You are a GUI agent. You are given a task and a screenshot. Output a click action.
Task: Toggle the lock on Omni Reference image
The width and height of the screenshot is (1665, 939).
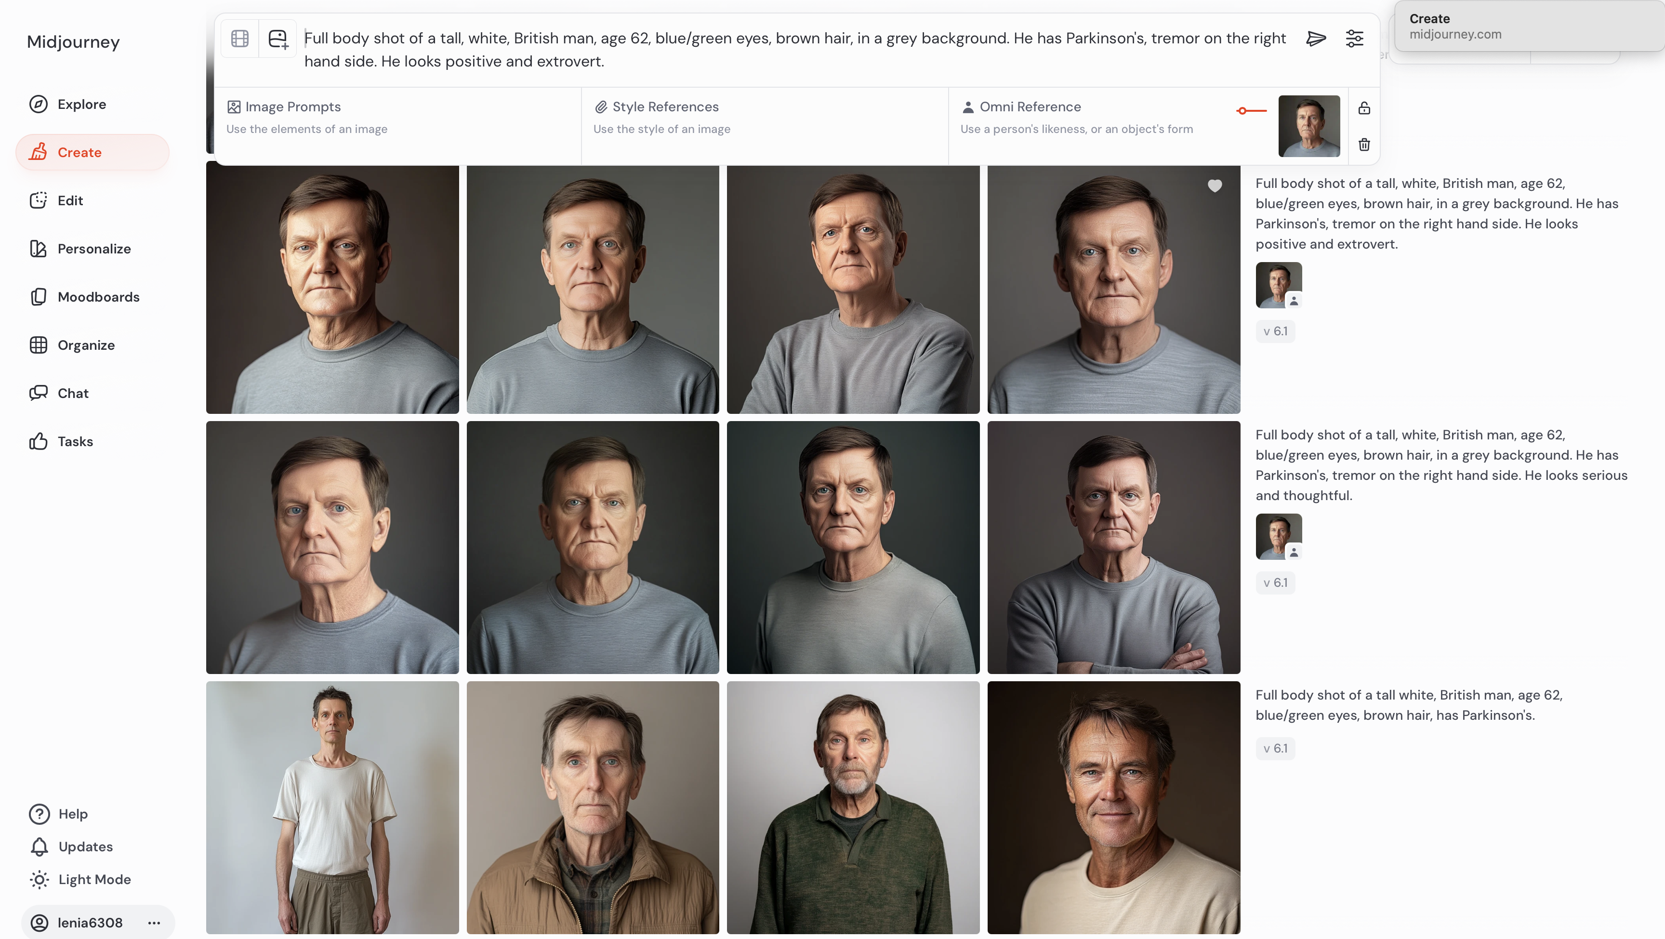1364,108
